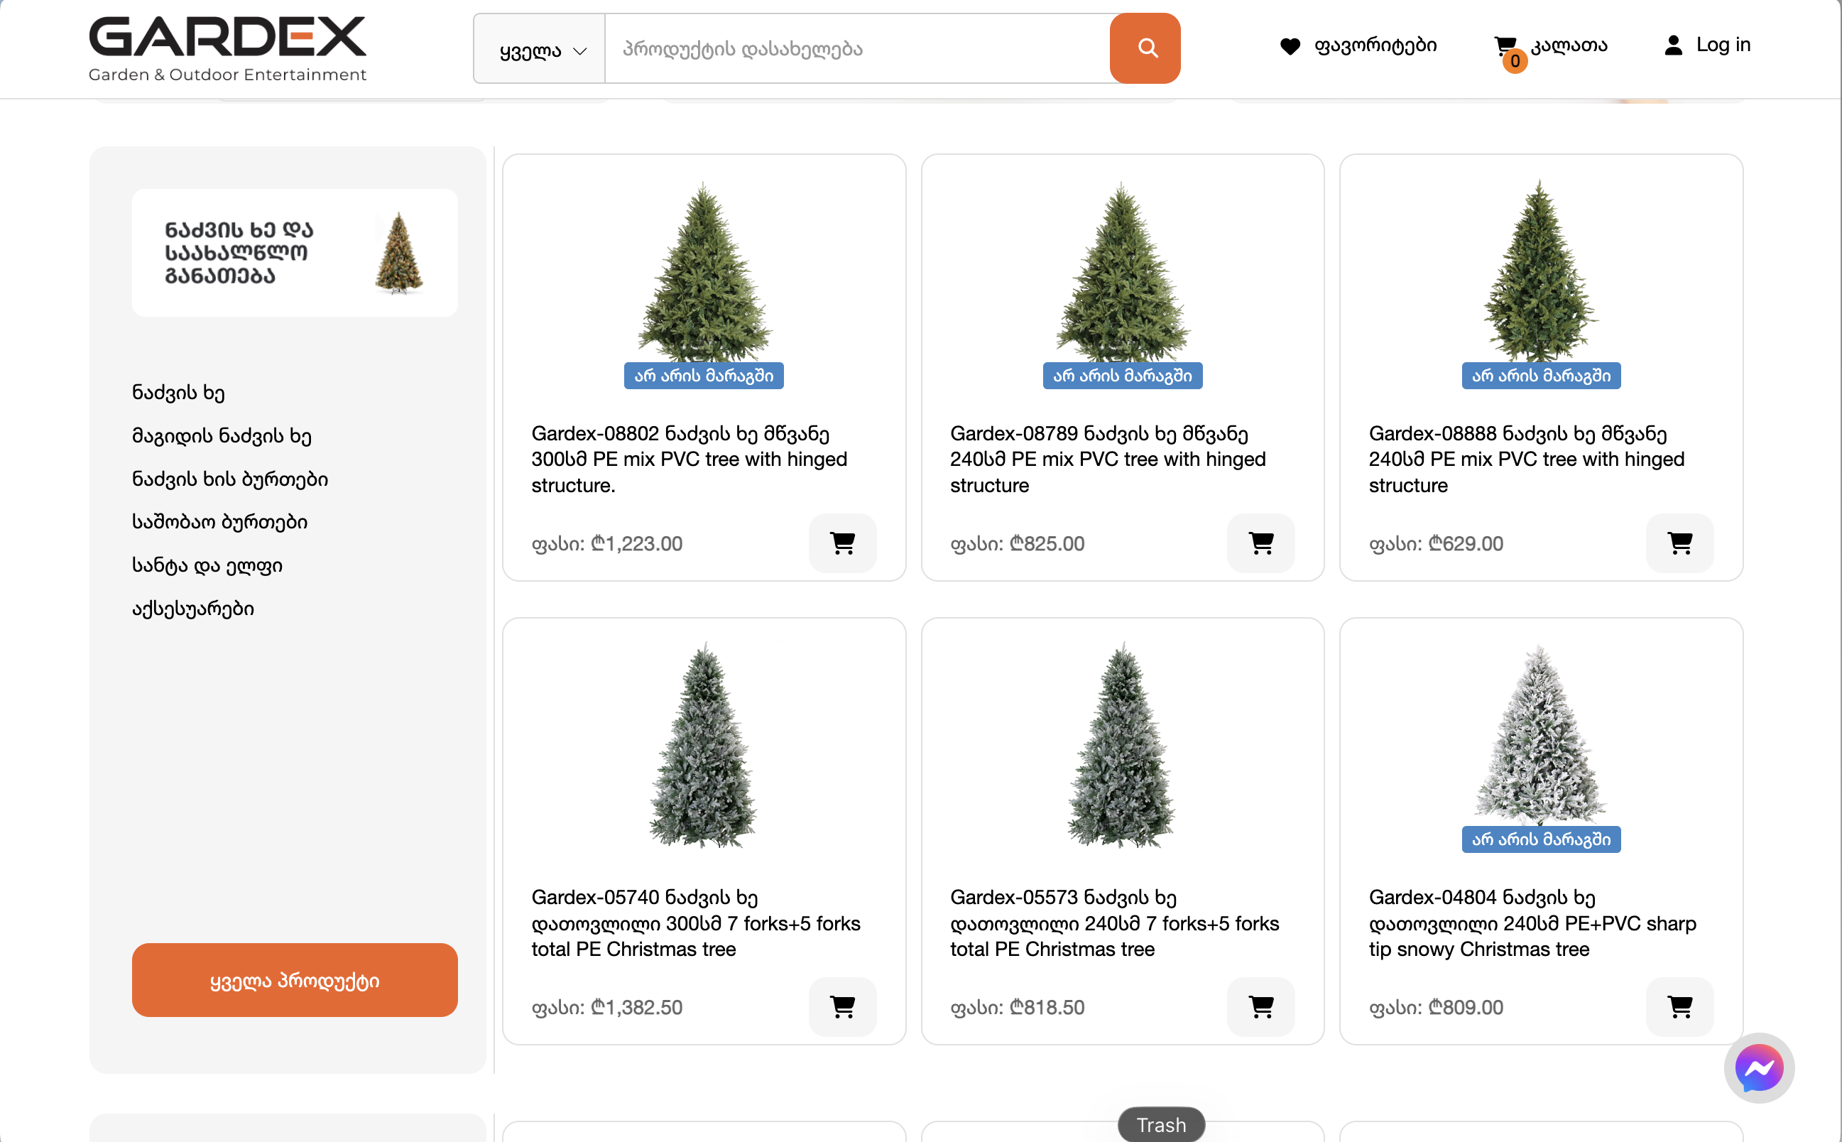Add Gardex-05740 snowy tree to cart

(842, 1007)
